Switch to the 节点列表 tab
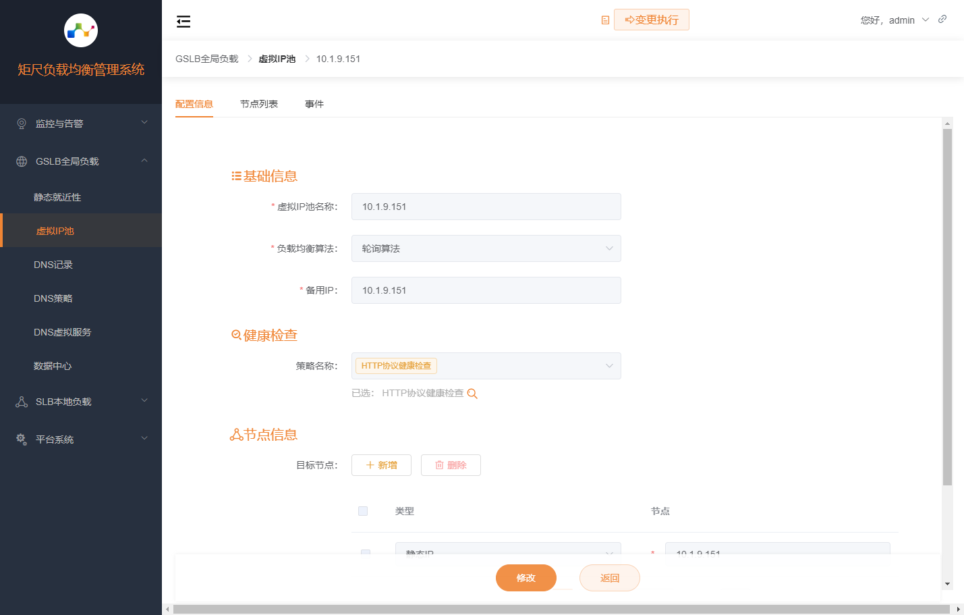 tap(259, 104)
